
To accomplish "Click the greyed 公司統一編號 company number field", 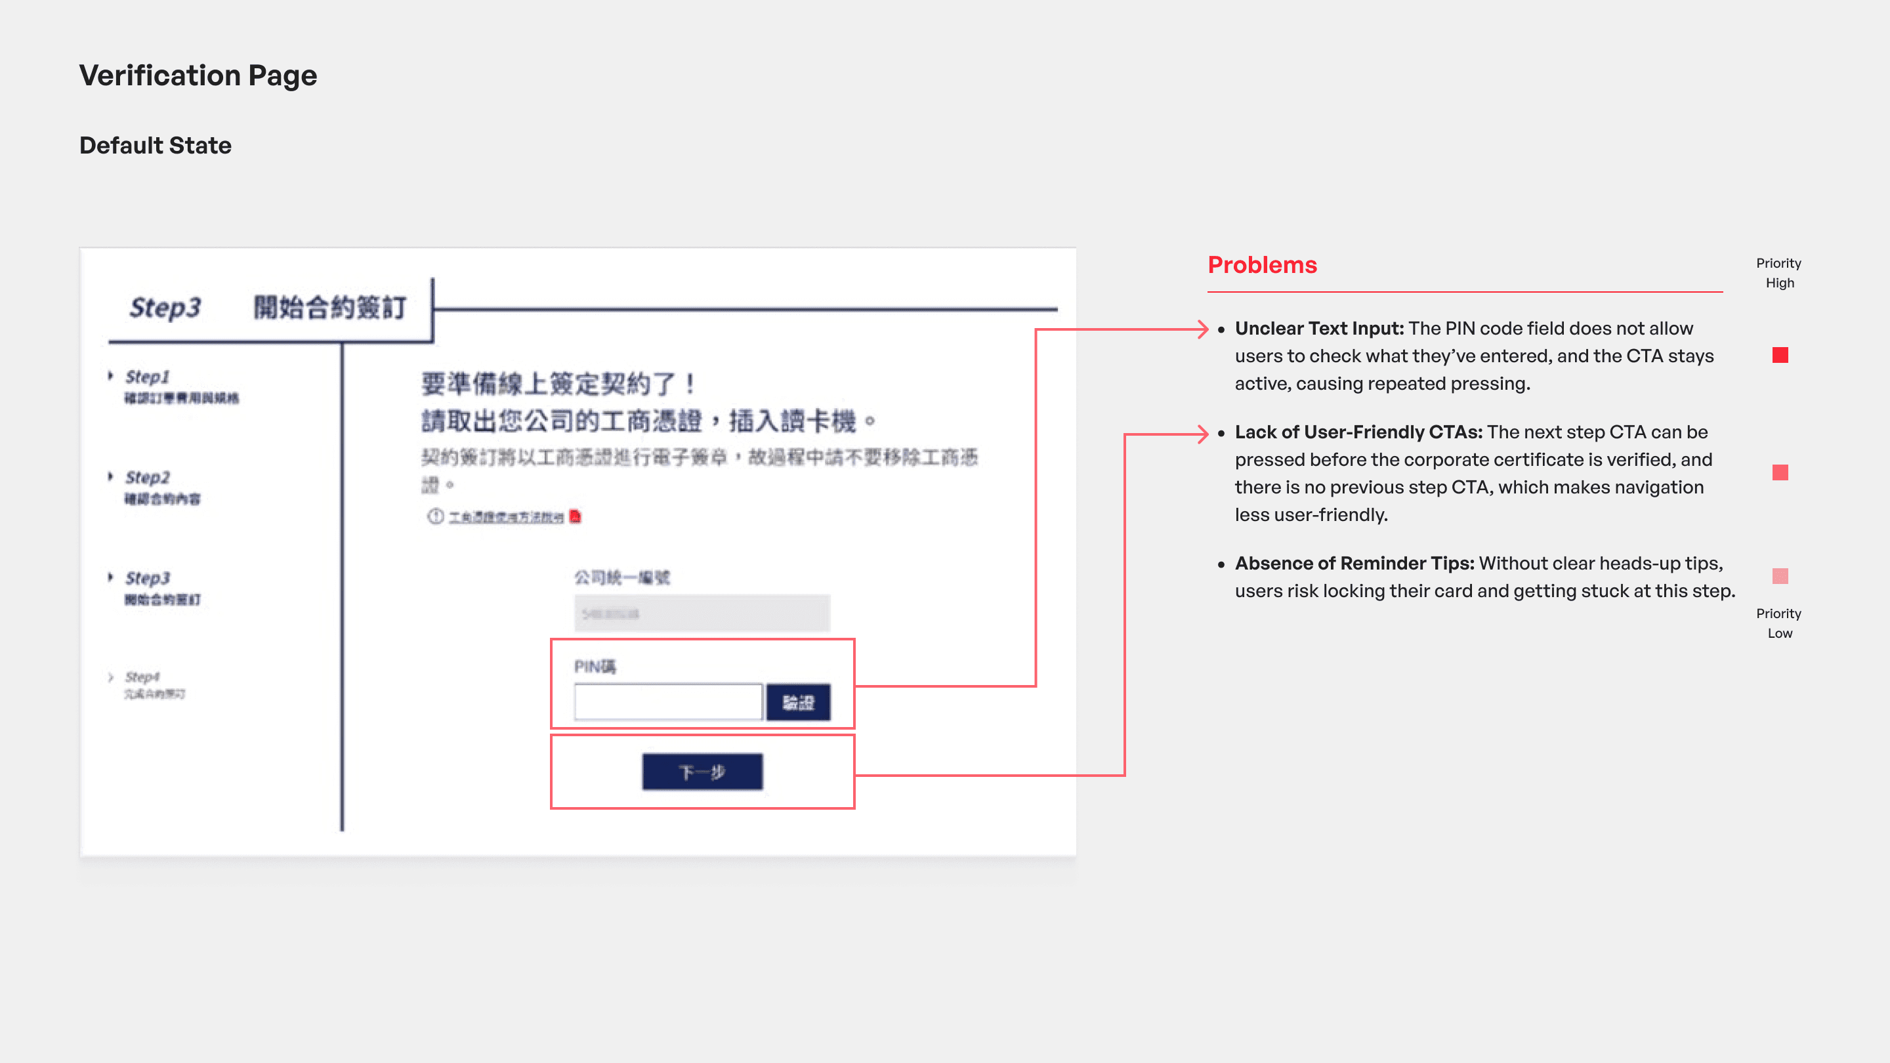I will point(702,614).
